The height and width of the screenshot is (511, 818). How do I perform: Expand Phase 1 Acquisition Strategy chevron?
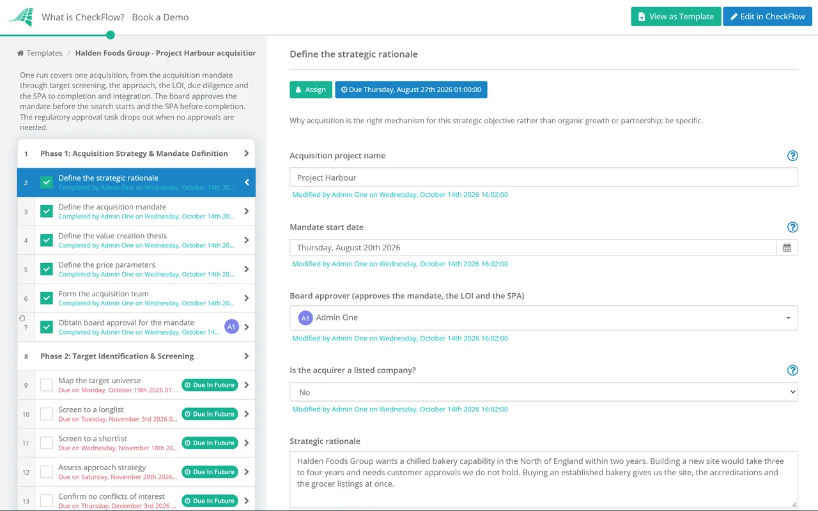tap(247, 153)
